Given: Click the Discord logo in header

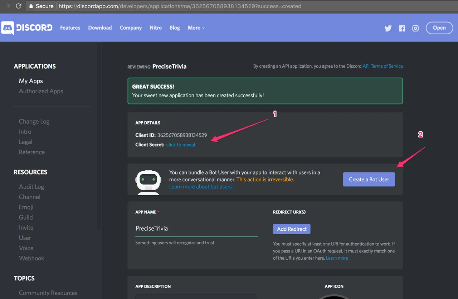Looking at the screenshot, I should point(27,28).
